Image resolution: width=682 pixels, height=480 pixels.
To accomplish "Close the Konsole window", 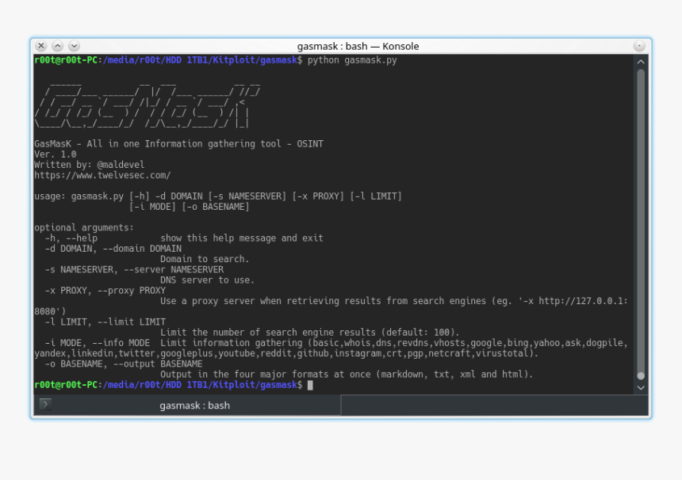I will pyautogui.click(x=41, y=46).
